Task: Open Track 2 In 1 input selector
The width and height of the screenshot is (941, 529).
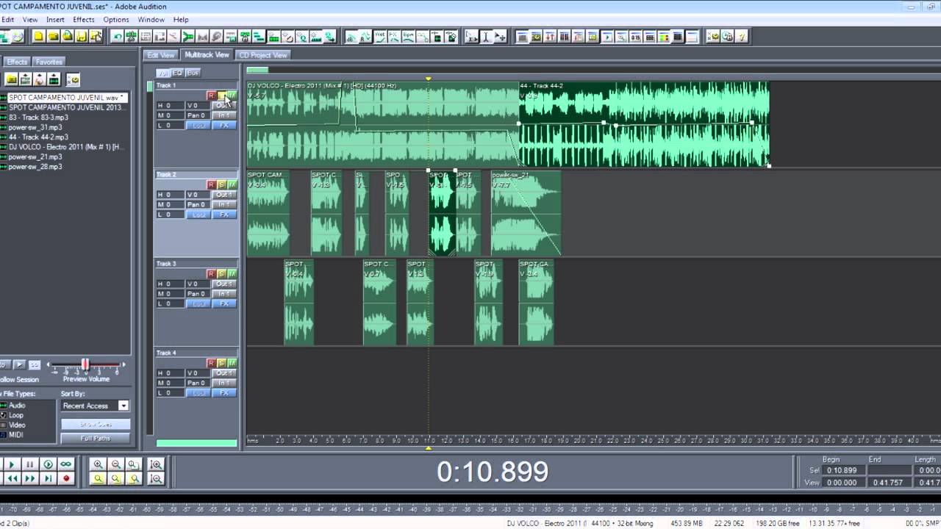Action: [x=223, y=205]
